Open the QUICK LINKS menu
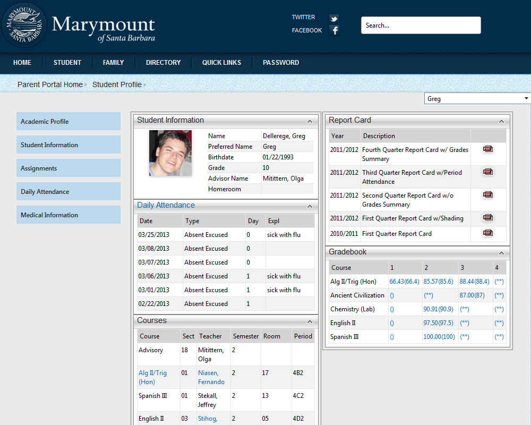Image resolution: width=531 pixels, height=425 pixels. click(x=221, y=62)
